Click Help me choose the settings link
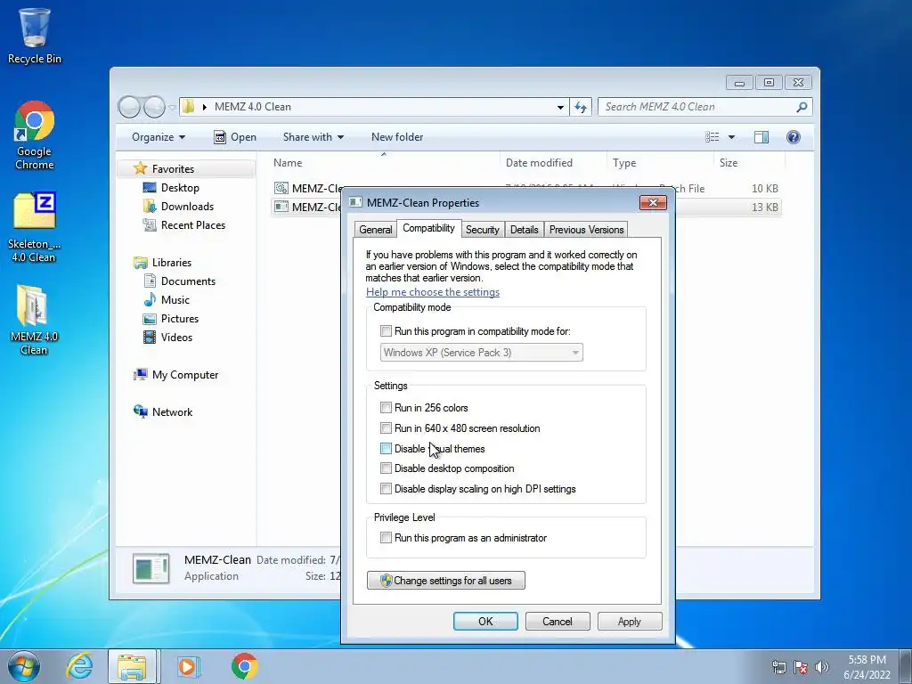Viewport: 912px width, 684px height. tap(433, 292)
